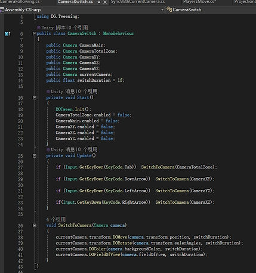Switch to the PlayersMove.cs tab

click(x=199, y=2)
